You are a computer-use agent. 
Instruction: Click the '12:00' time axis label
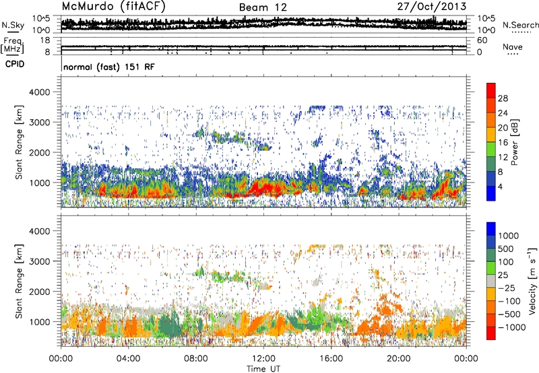[263, 359]
